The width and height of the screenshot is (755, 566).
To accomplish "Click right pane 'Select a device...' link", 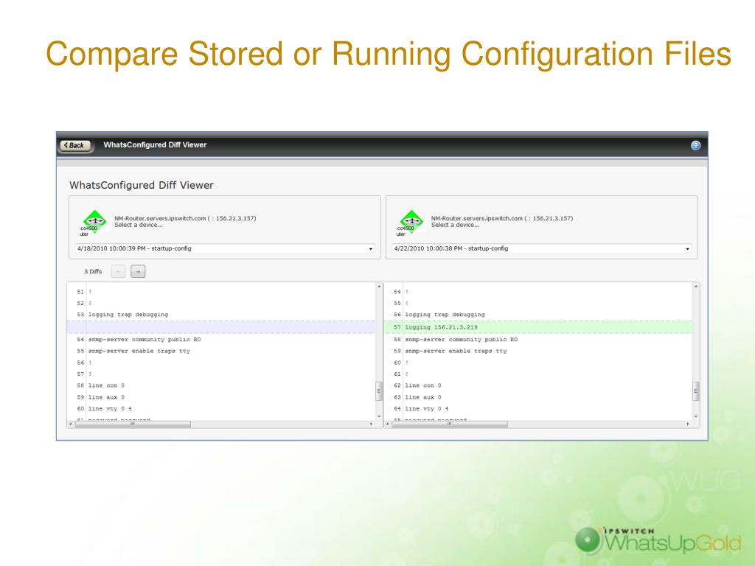I will (x=455, y=226).
